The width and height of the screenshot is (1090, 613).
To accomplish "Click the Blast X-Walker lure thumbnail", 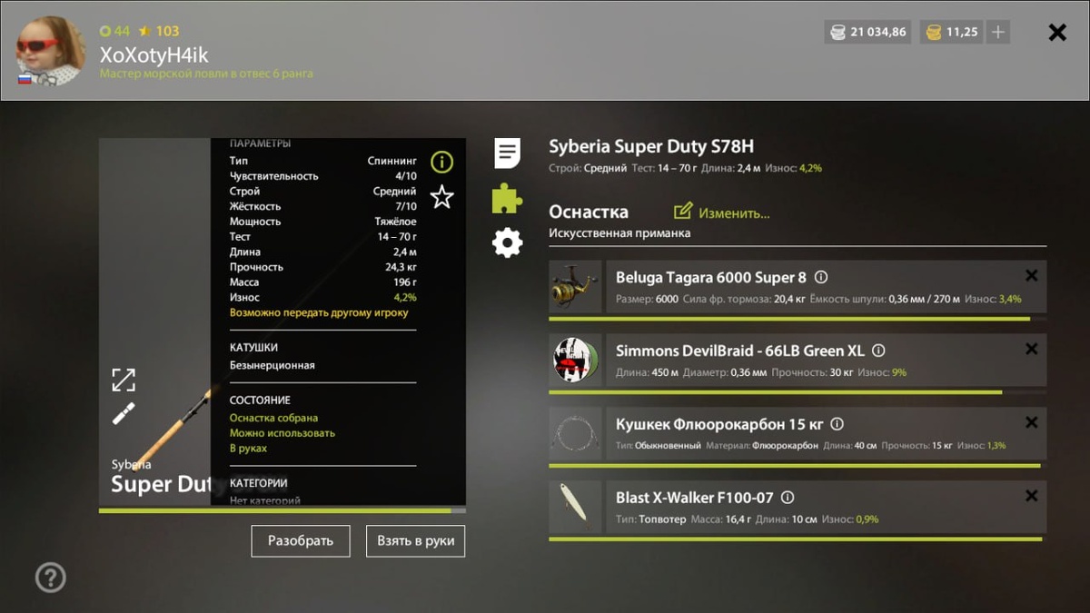I will point(575,508).
